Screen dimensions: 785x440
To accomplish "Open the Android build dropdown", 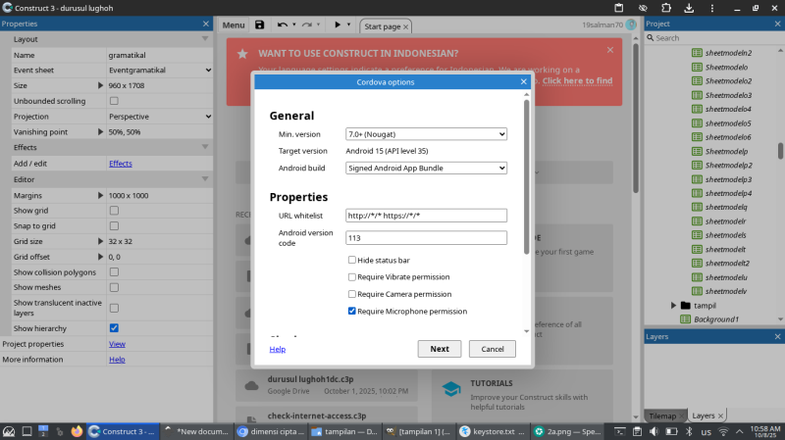I will pyautogui.click(x=426, y=168).
